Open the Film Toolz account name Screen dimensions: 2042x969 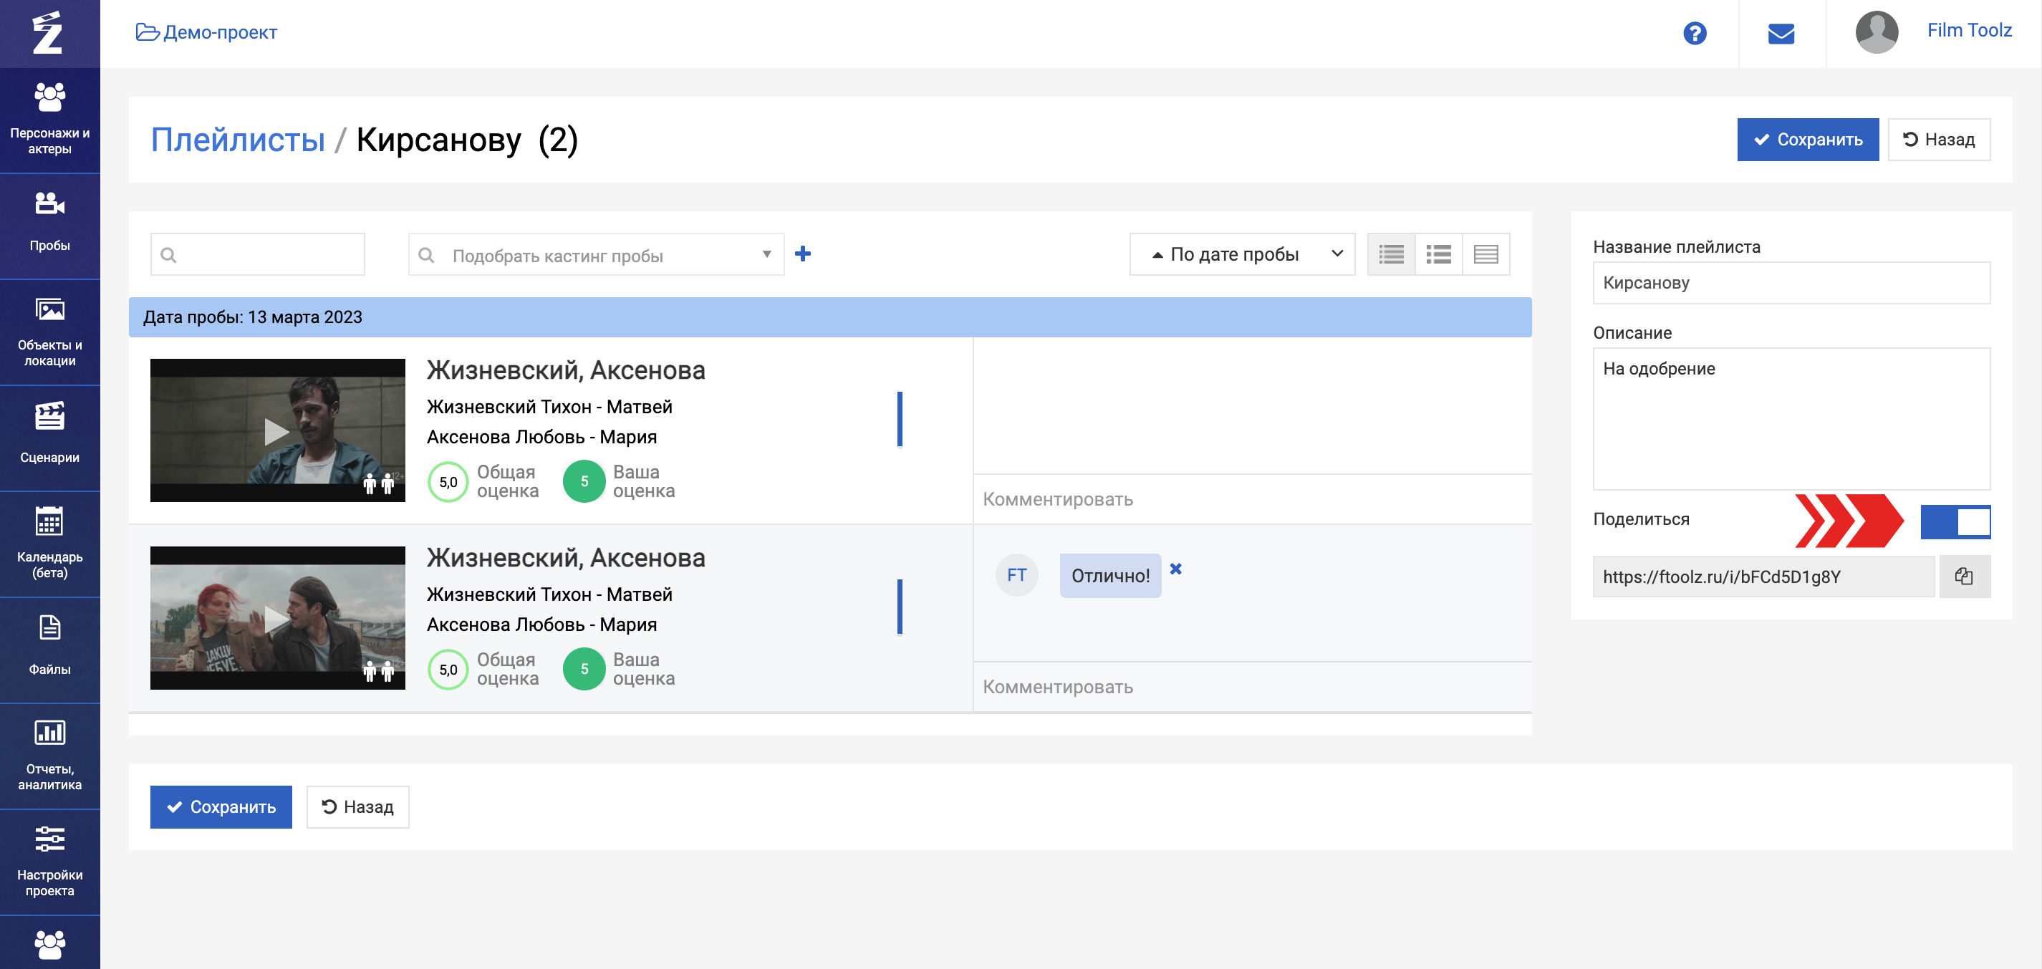pos(1969,30)
